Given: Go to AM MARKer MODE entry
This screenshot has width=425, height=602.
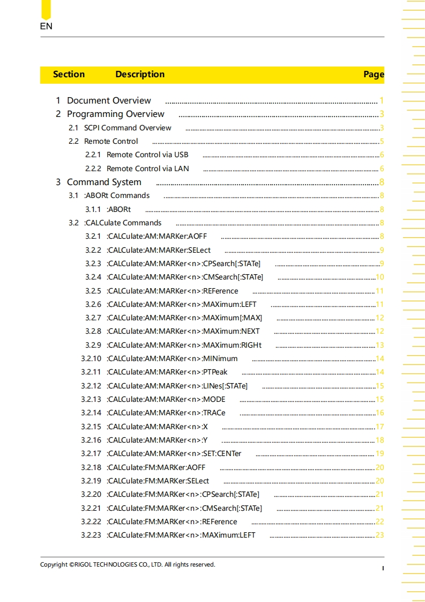Looking at the screenshot, I should click(x=166, y=399).
